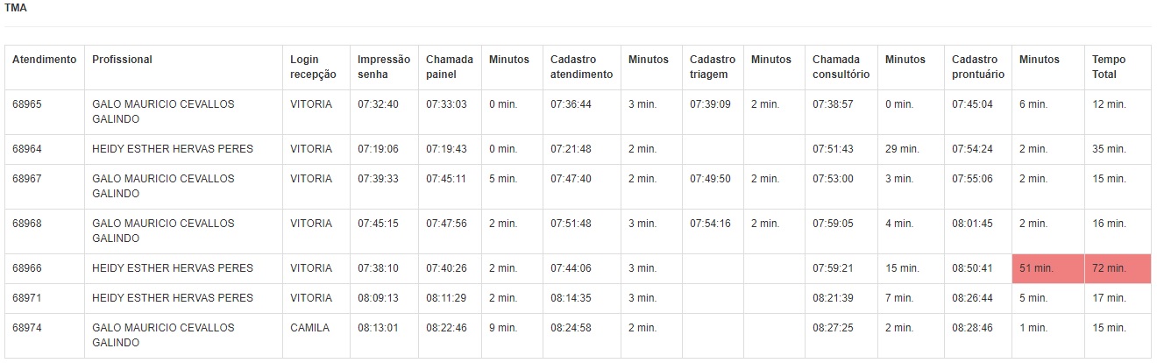Click the Atendimento column header
The width and height of the screenshot is (1157, 363).
(44, 60)
